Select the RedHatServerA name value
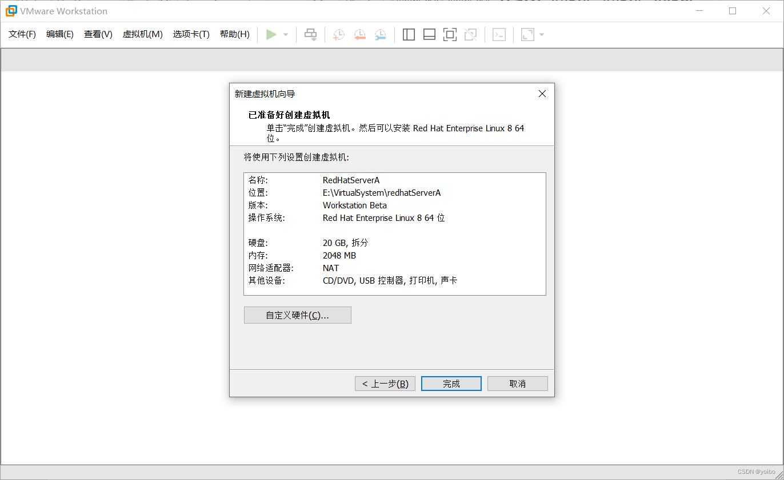The height and width of the screenshot is (480, 784). pos(351,180)
